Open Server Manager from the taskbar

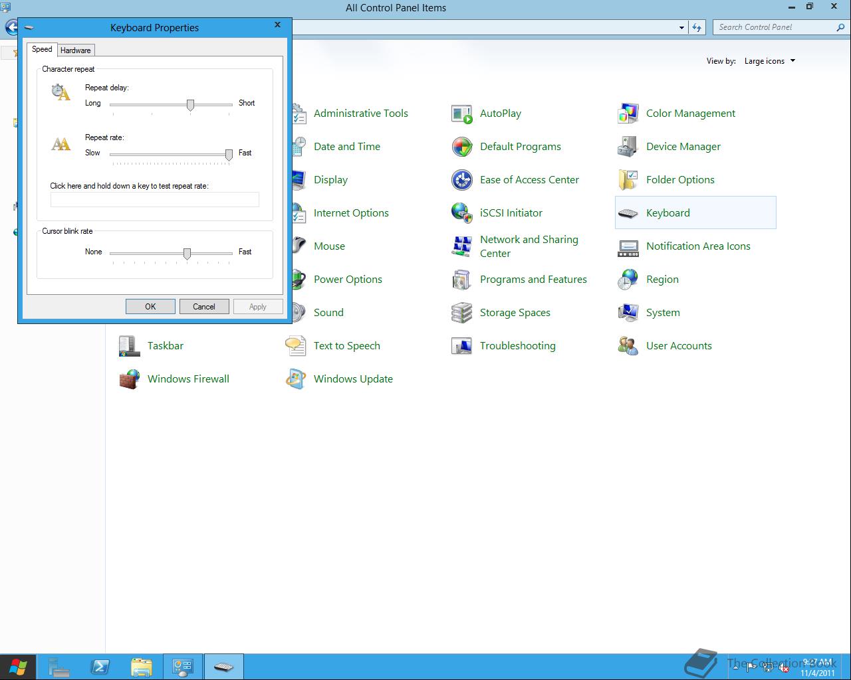(x=59, y=667)
